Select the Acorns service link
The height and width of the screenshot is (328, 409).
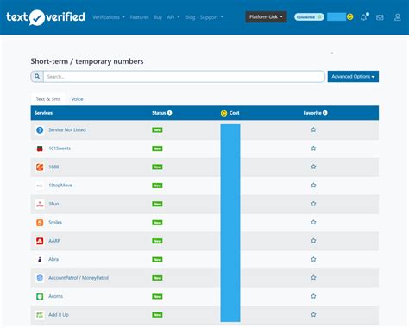[55, 296]
